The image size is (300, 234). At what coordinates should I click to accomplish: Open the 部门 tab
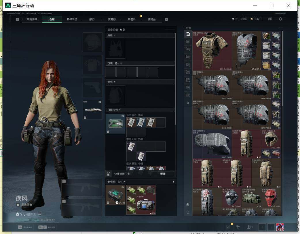coord(92,19)
